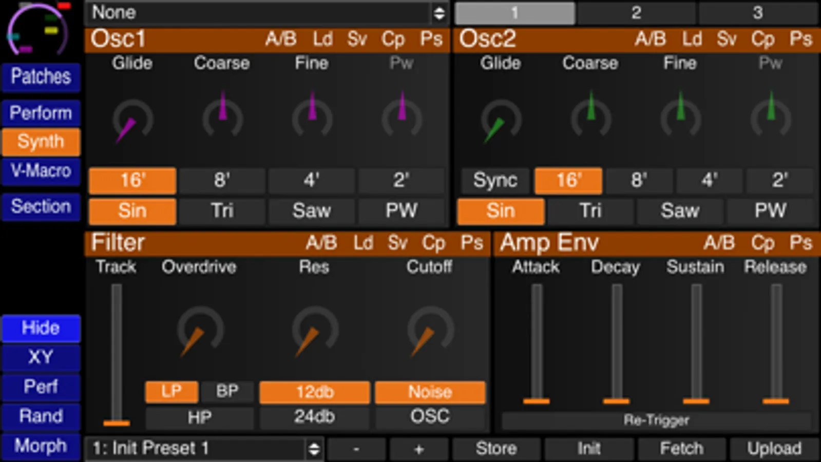The image size is (821, 462).
Task: Click the Morph button
Action: pyautogui.click(x=41, y=446)
